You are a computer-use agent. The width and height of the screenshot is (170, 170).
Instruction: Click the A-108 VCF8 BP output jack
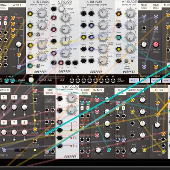point(84,14)
